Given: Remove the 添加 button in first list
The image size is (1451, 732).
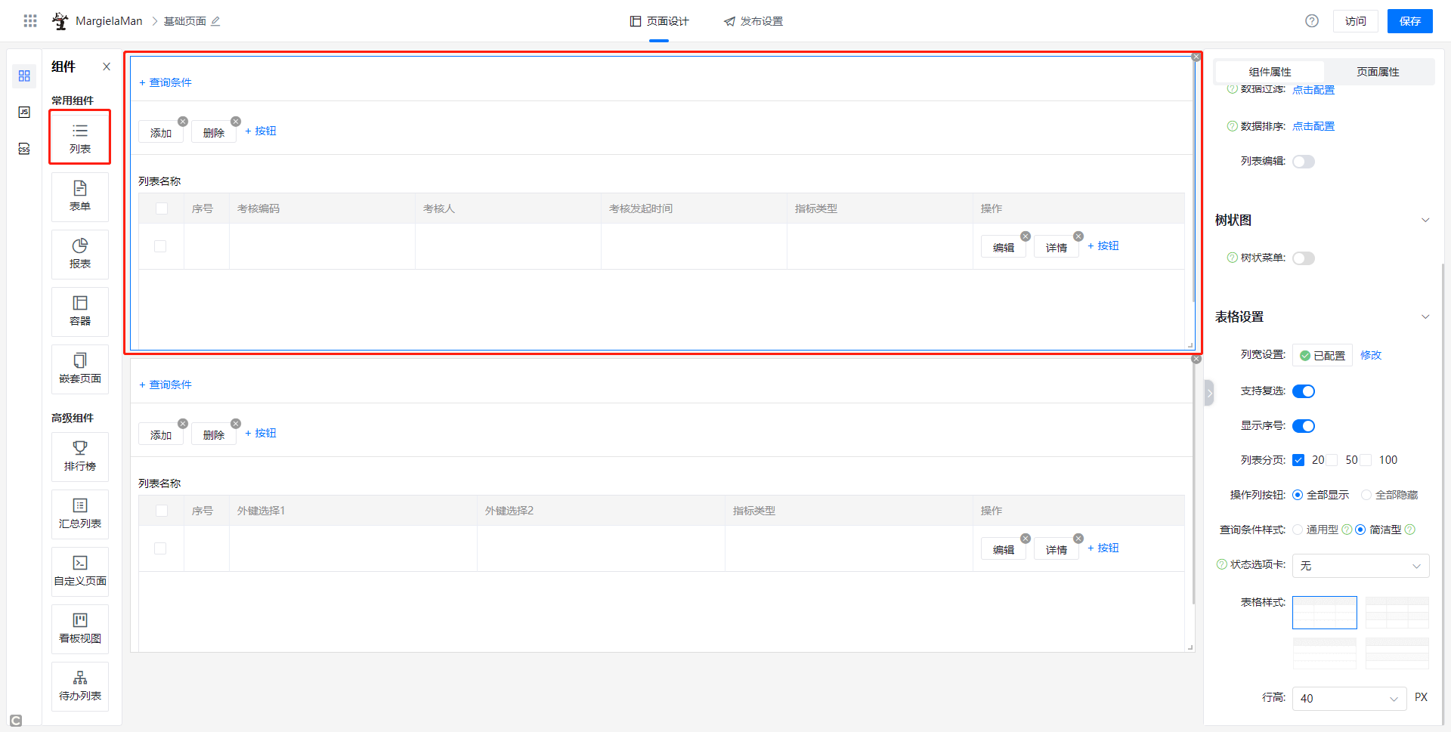Looking at the screenshot, I should [x=183, y=122].
